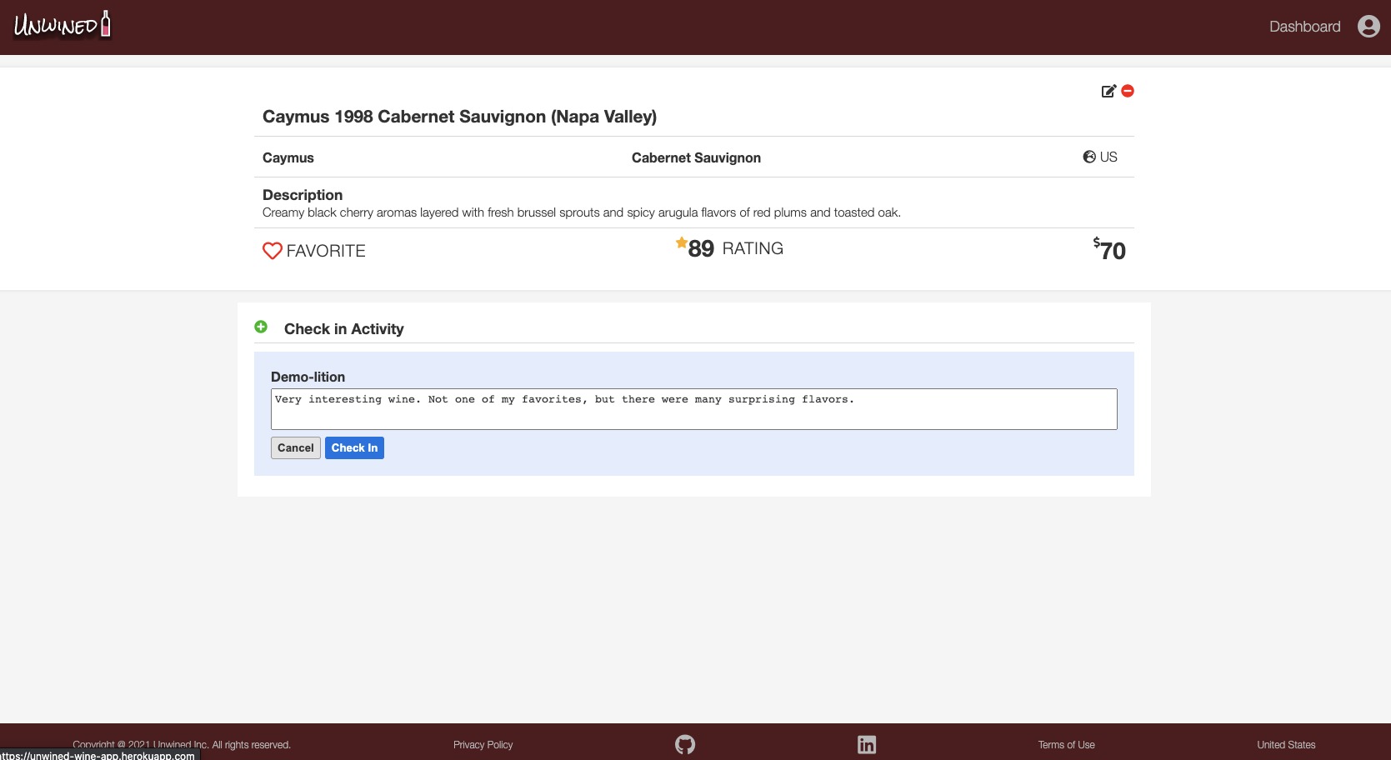
Task: Click United States in footer
Action: [1286, 745]
